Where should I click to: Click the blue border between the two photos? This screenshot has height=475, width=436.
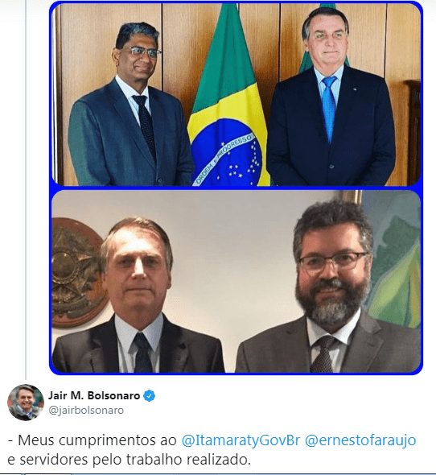coord(236,188)
